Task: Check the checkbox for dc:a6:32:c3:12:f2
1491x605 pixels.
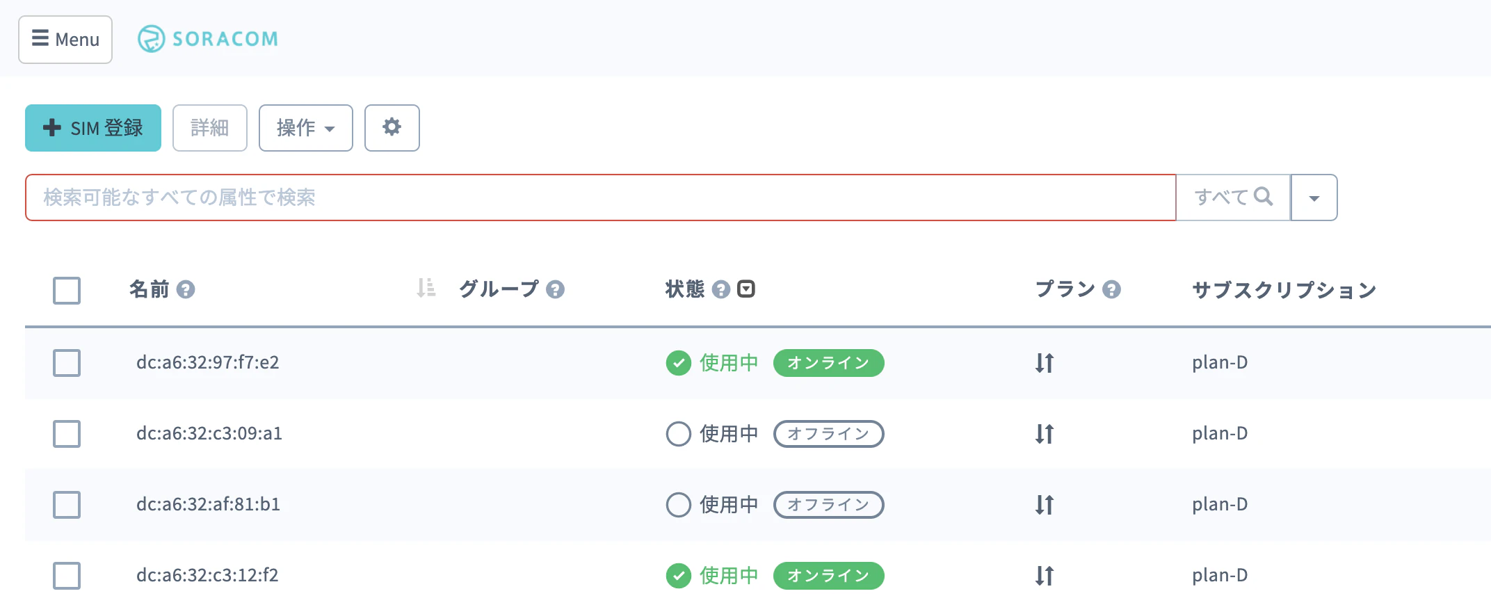Action: (66, 575)
